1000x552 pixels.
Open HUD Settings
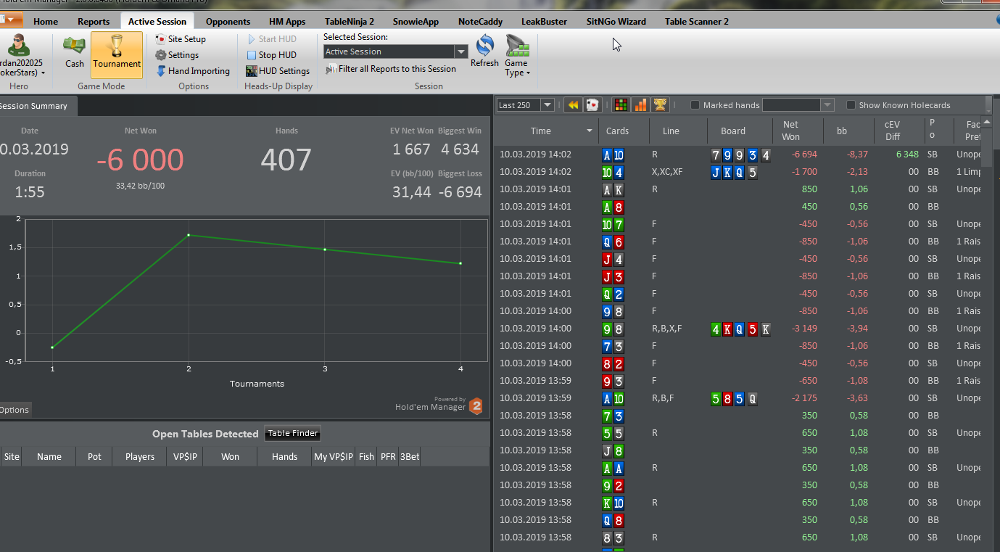(x=278, y=71)
